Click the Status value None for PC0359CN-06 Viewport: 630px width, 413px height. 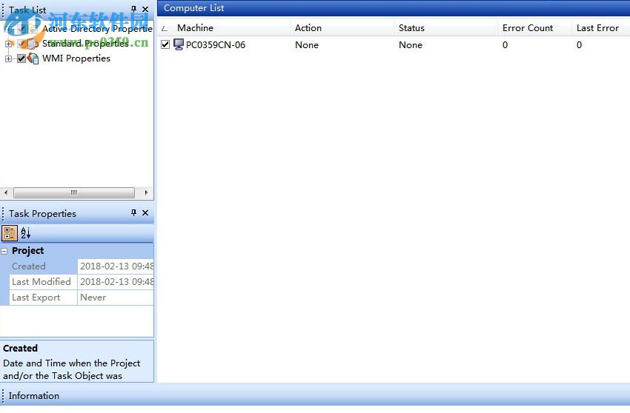[x=410, y=45]
